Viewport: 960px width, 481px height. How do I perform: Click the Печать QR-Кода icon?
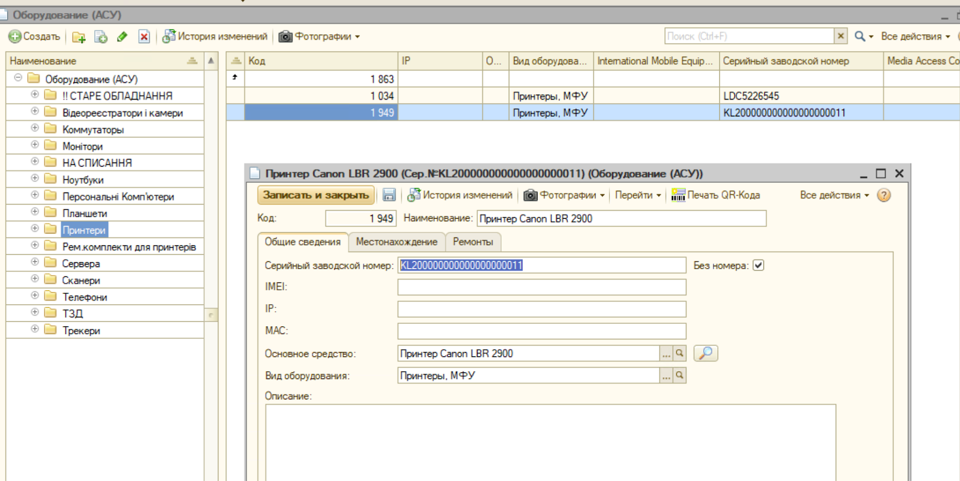pyautogui.click(x=678, y=195)
